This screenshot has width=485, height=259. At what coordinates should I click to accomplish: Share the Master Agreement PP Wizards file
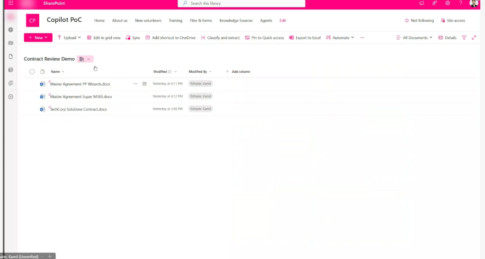click(144, 84)
